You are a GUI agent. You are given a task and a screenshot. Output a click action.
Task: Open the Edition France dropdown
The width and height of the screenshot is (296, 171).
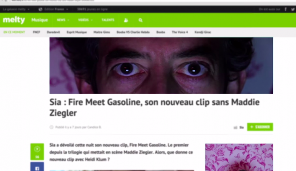point(56,9)
